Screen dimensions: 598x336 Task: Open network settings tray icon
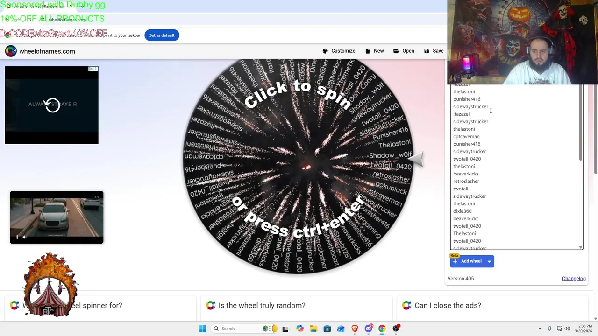pyautogui.click(x=560, y=329)
